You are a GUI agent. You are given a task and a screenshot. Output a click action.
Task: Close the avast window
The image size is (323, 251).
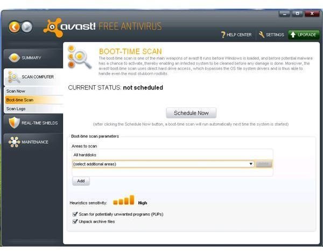[312, 13]
